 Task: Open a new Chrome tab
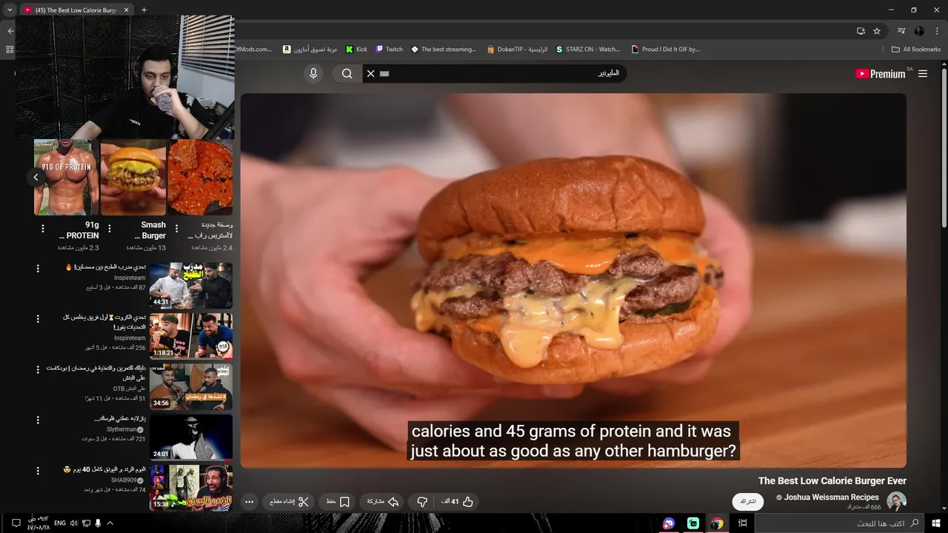[x=144, y=10]
